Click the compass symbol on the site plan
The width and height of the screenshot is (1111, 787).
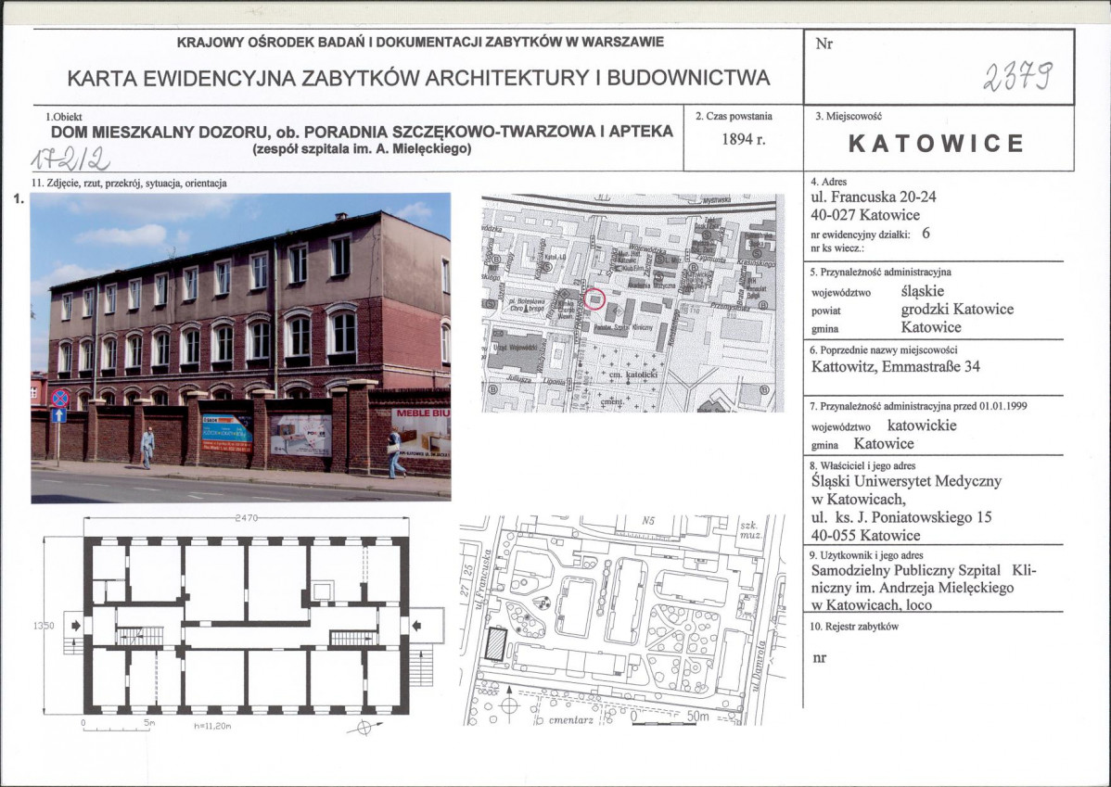[507, 706]
